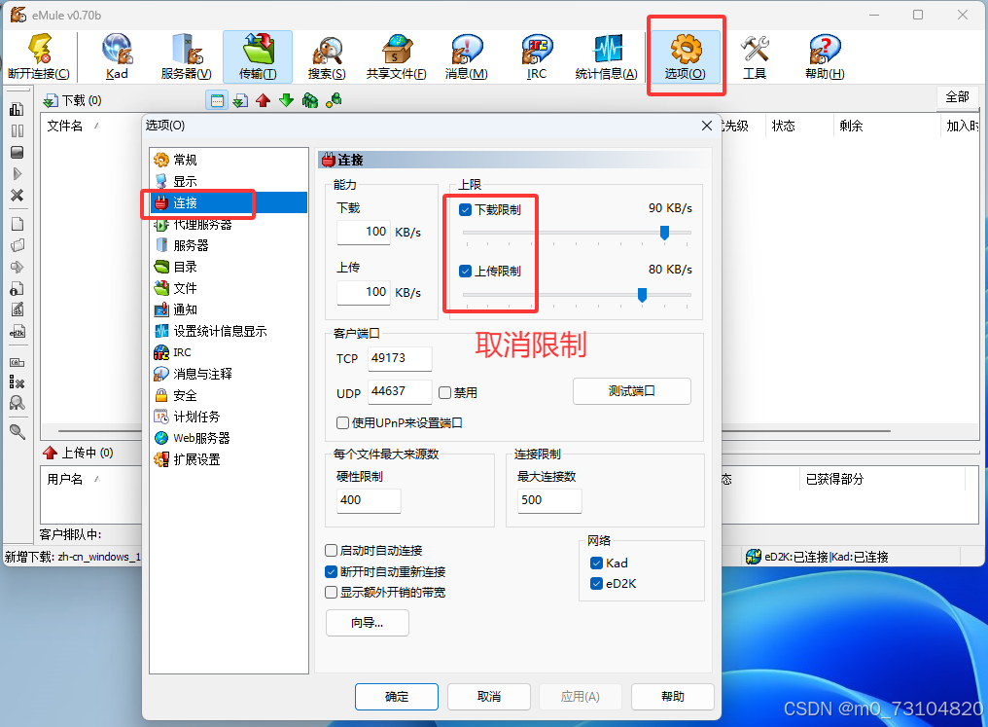
Task: Click the 下载 capacity input field
Action: [x=365, y=232]
